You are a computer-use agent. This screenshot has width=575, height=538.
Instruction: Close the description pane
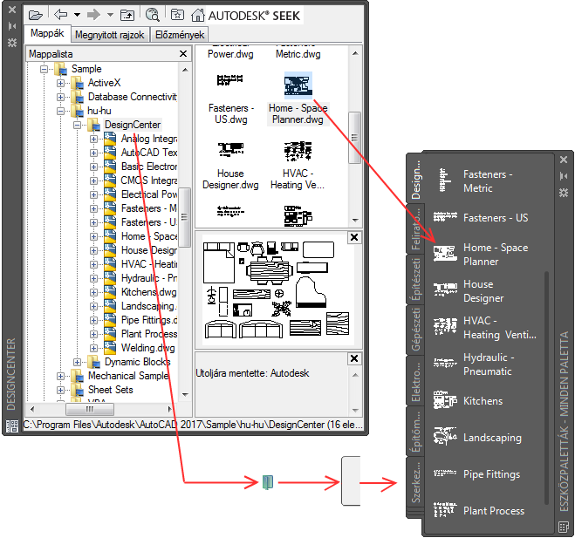pos(354,358)
